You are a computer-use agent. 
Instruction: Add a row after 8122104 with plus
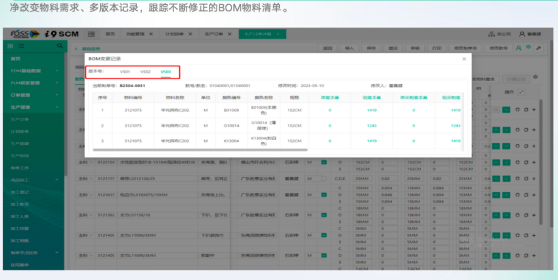tap(534, 162)
